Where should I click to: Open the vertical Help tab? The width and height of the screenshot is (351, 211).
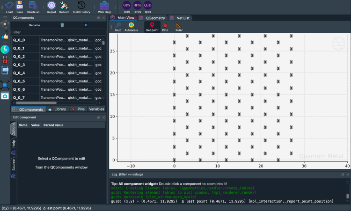tap(14, 146)
